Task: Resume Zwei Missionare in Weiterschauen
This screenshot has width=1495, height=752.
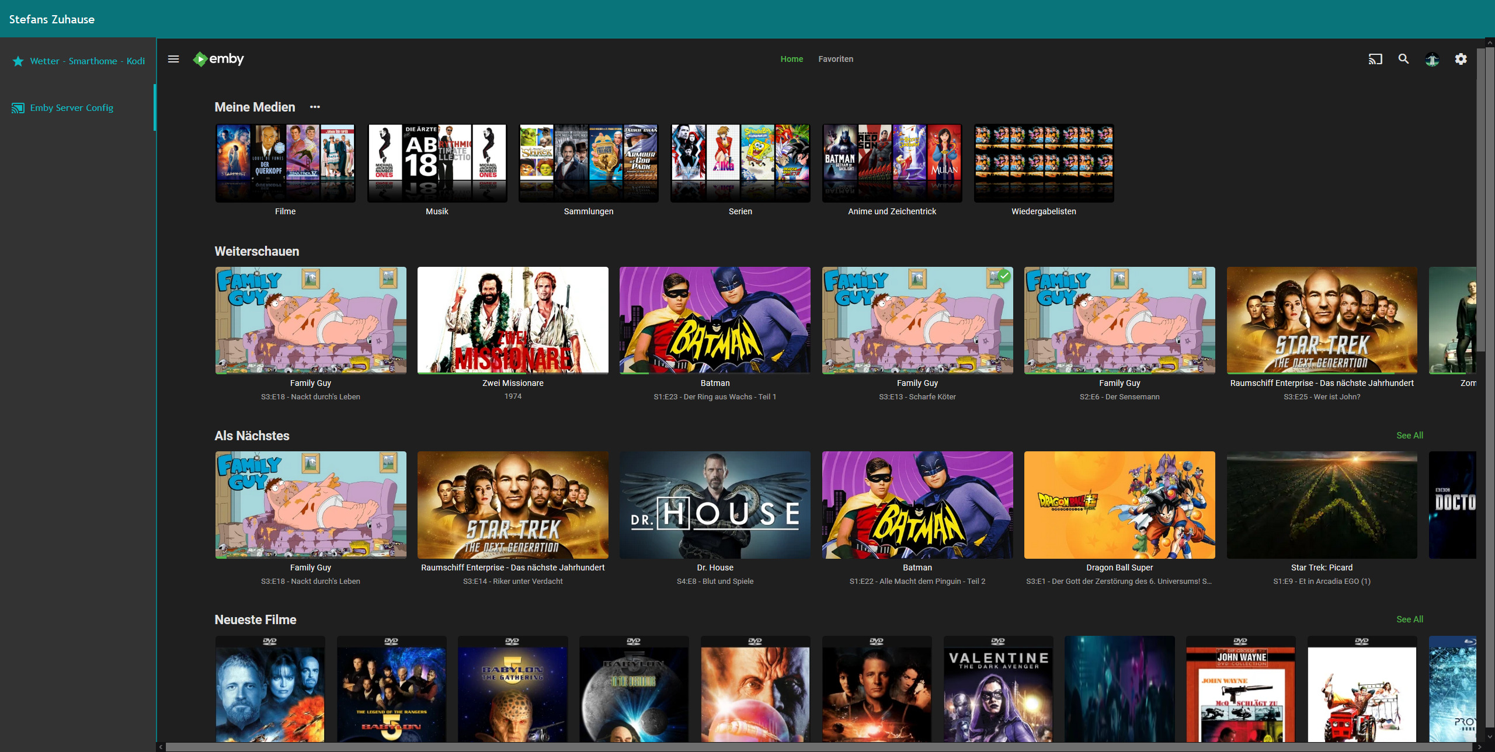Action: click(513, 321)
